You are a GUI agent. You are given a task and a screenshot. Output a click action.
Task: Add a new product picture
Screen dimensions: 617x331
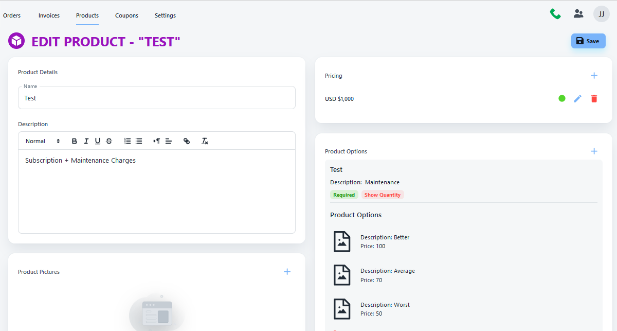tap(287, 272)
